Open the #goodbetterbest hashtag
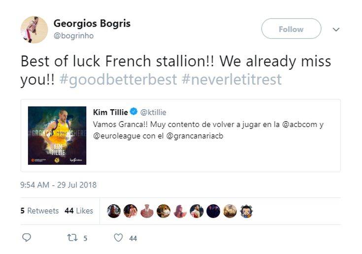Screen dimensions: 362x254 [118, 80]
